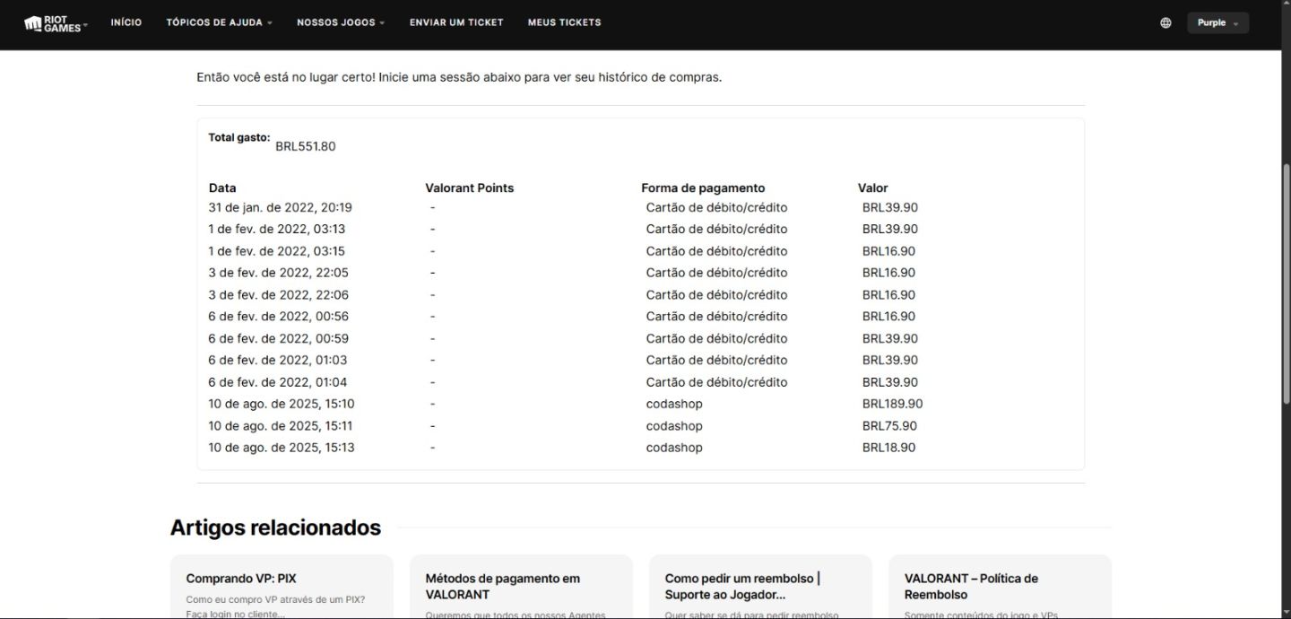
Task: Click the Valorant Points column header
Action: [x=470, y=188]
